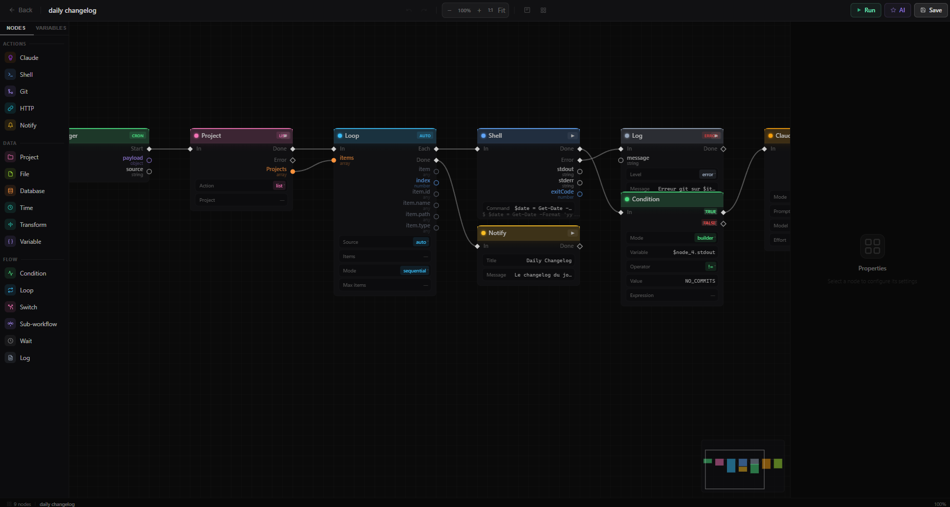The width and height of the screenshot is (950, 507).
Task: Run the daily changelog workflow
Action: coord(865,10)
